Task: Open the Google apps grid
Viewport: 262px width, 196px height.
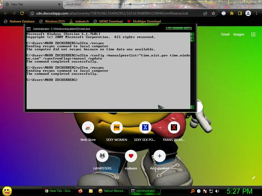Action: click(253, 34)
